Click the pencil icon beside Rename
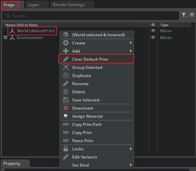Viewport: 196px width, 171px height. click(x=66, y=83)
